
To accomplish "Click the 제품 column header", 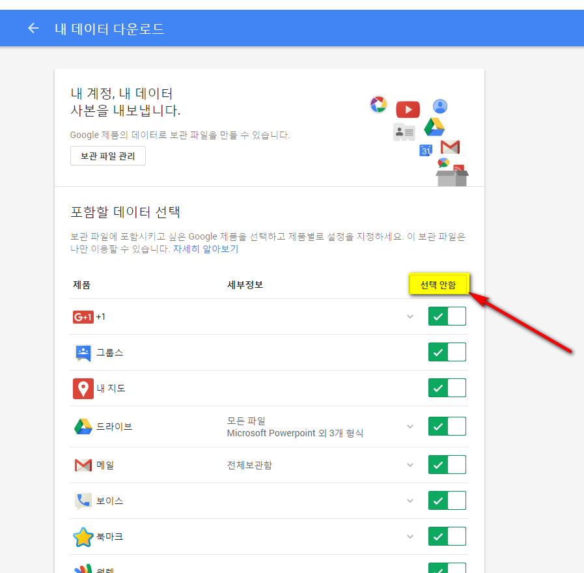I will pos(81,285).
